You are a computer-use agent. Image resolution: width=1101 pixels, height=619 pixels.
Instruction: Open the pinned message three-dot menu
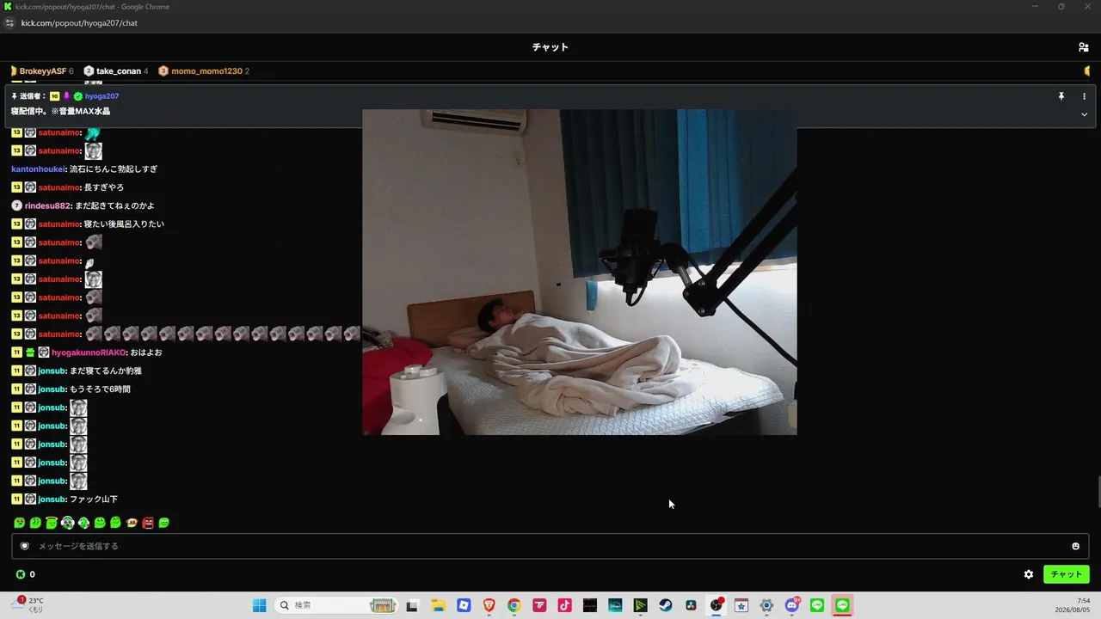pos(1084,96)
